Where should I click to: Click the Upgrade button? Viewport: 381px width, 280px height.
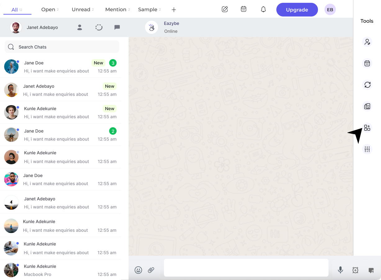coord(297,9)
